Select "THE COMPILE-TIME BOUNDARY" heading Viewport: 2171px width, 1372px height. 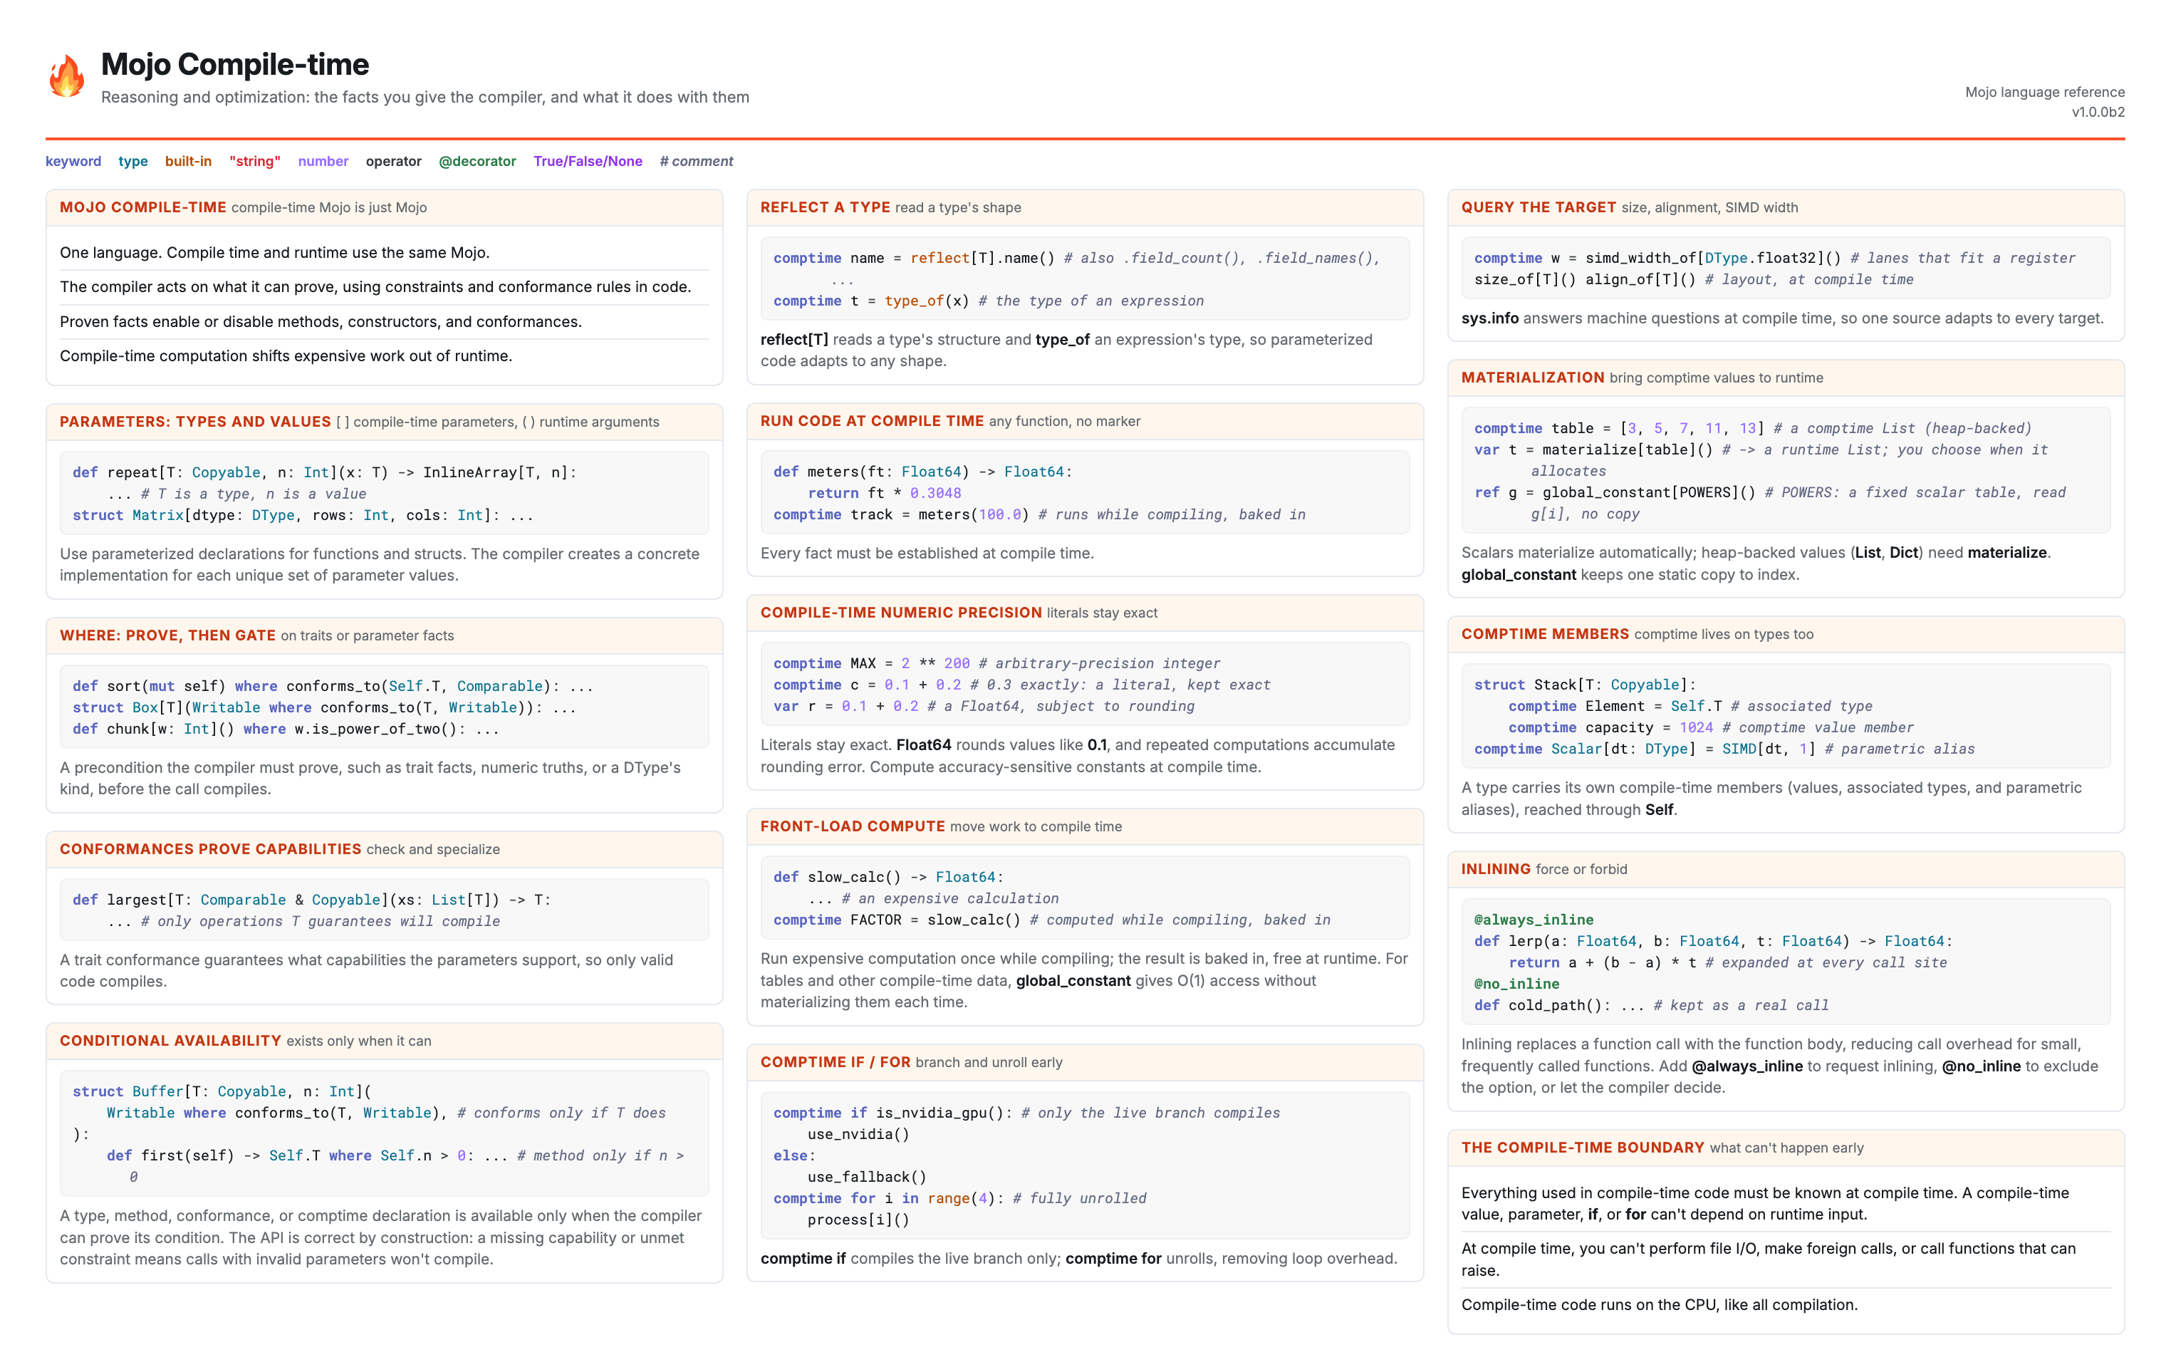(1582, 1148)
